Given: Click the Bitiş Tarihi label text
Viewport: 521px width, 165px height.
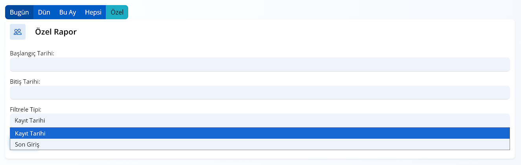Looking at the screenshot, I should point(25,81).
